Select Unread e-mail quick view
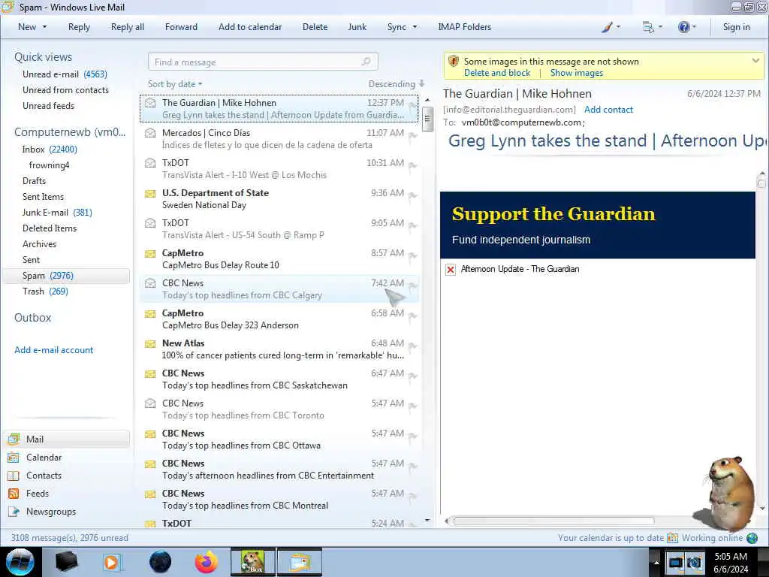The width and height of the screenshot is (769, 577). pyautogui.click(x=65, y=74)
